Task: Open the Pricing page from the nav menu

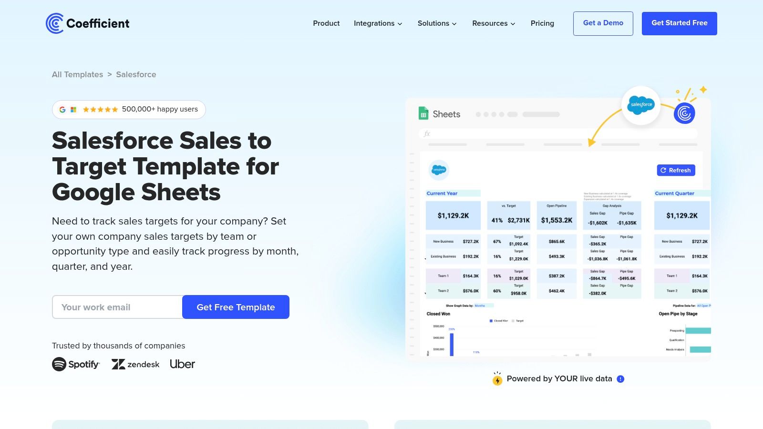Action: pyautogui.click(x=542, y=23)
